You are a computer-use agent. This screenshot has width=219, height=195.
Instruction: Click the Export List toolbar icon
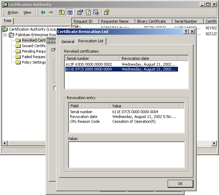point(96,12)
